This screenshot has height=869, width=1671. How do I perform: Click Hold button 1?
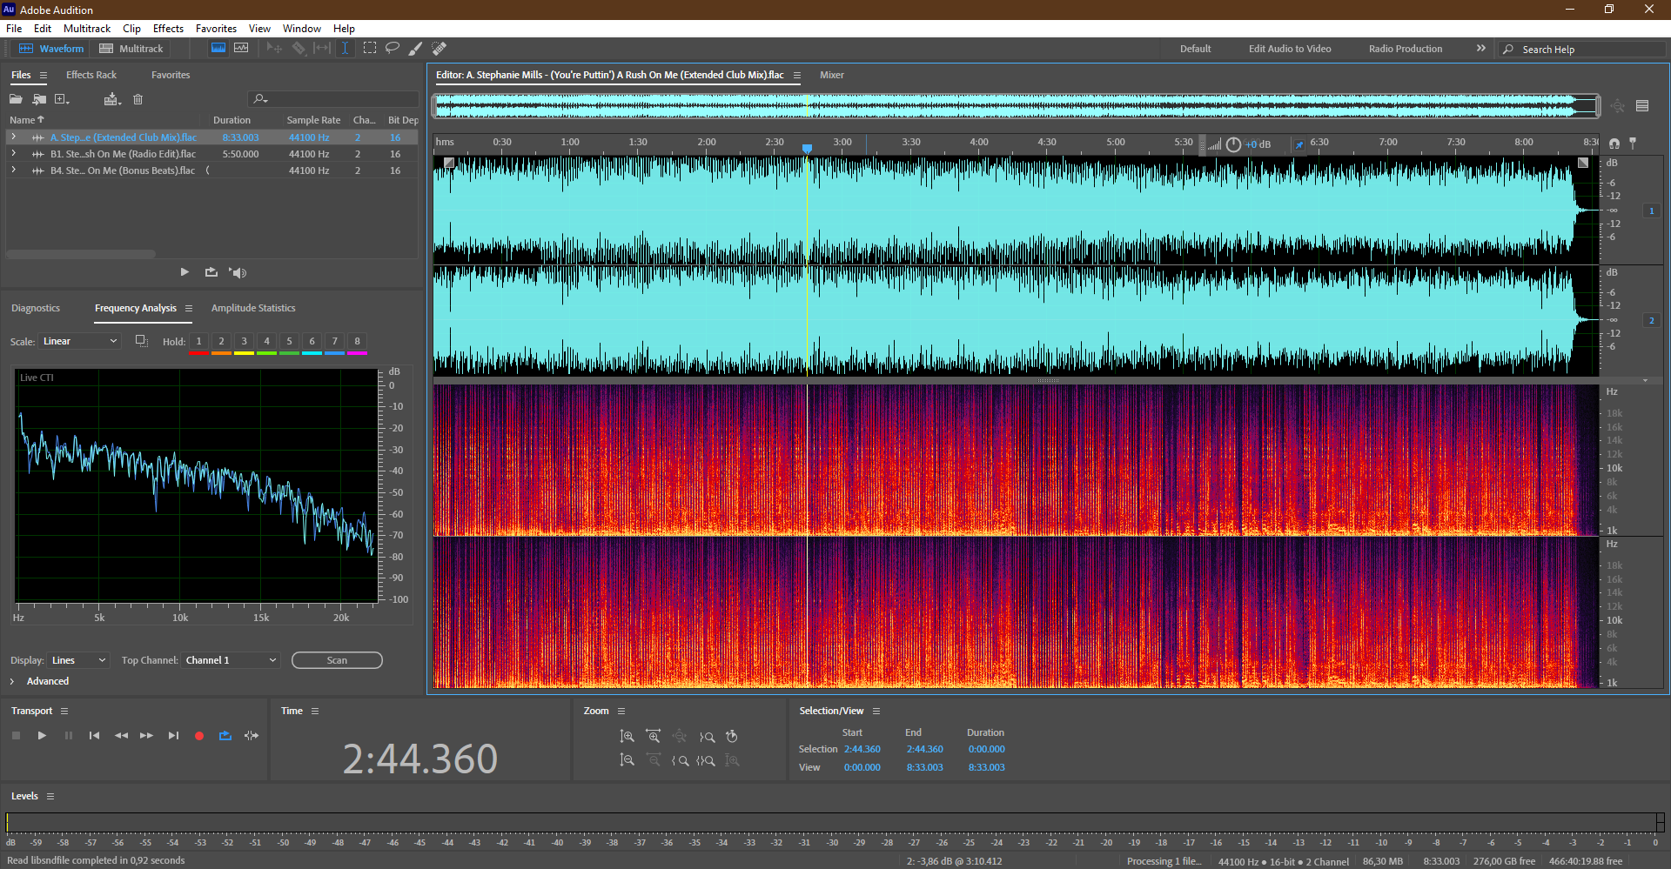pyautogui.click(x=198, y=342)
